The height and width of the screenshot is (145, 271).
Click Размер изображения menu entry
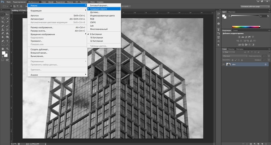click(x=42, y=27)
